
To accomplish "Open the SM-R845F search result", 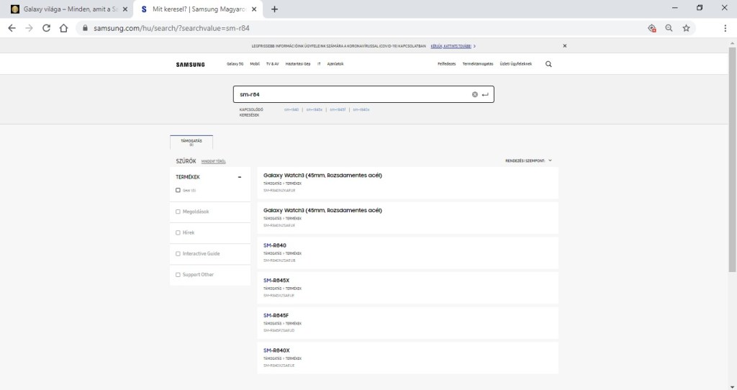I will pos(276,315).
